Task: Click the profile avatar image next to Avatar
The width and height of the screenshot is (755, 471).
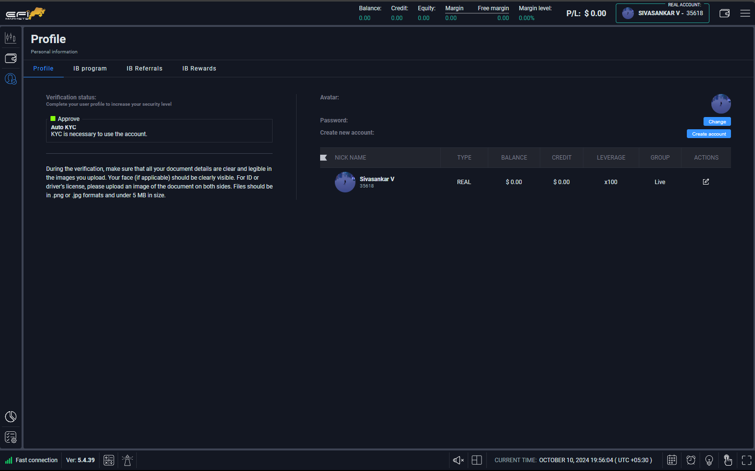Action: click(721, 104)
